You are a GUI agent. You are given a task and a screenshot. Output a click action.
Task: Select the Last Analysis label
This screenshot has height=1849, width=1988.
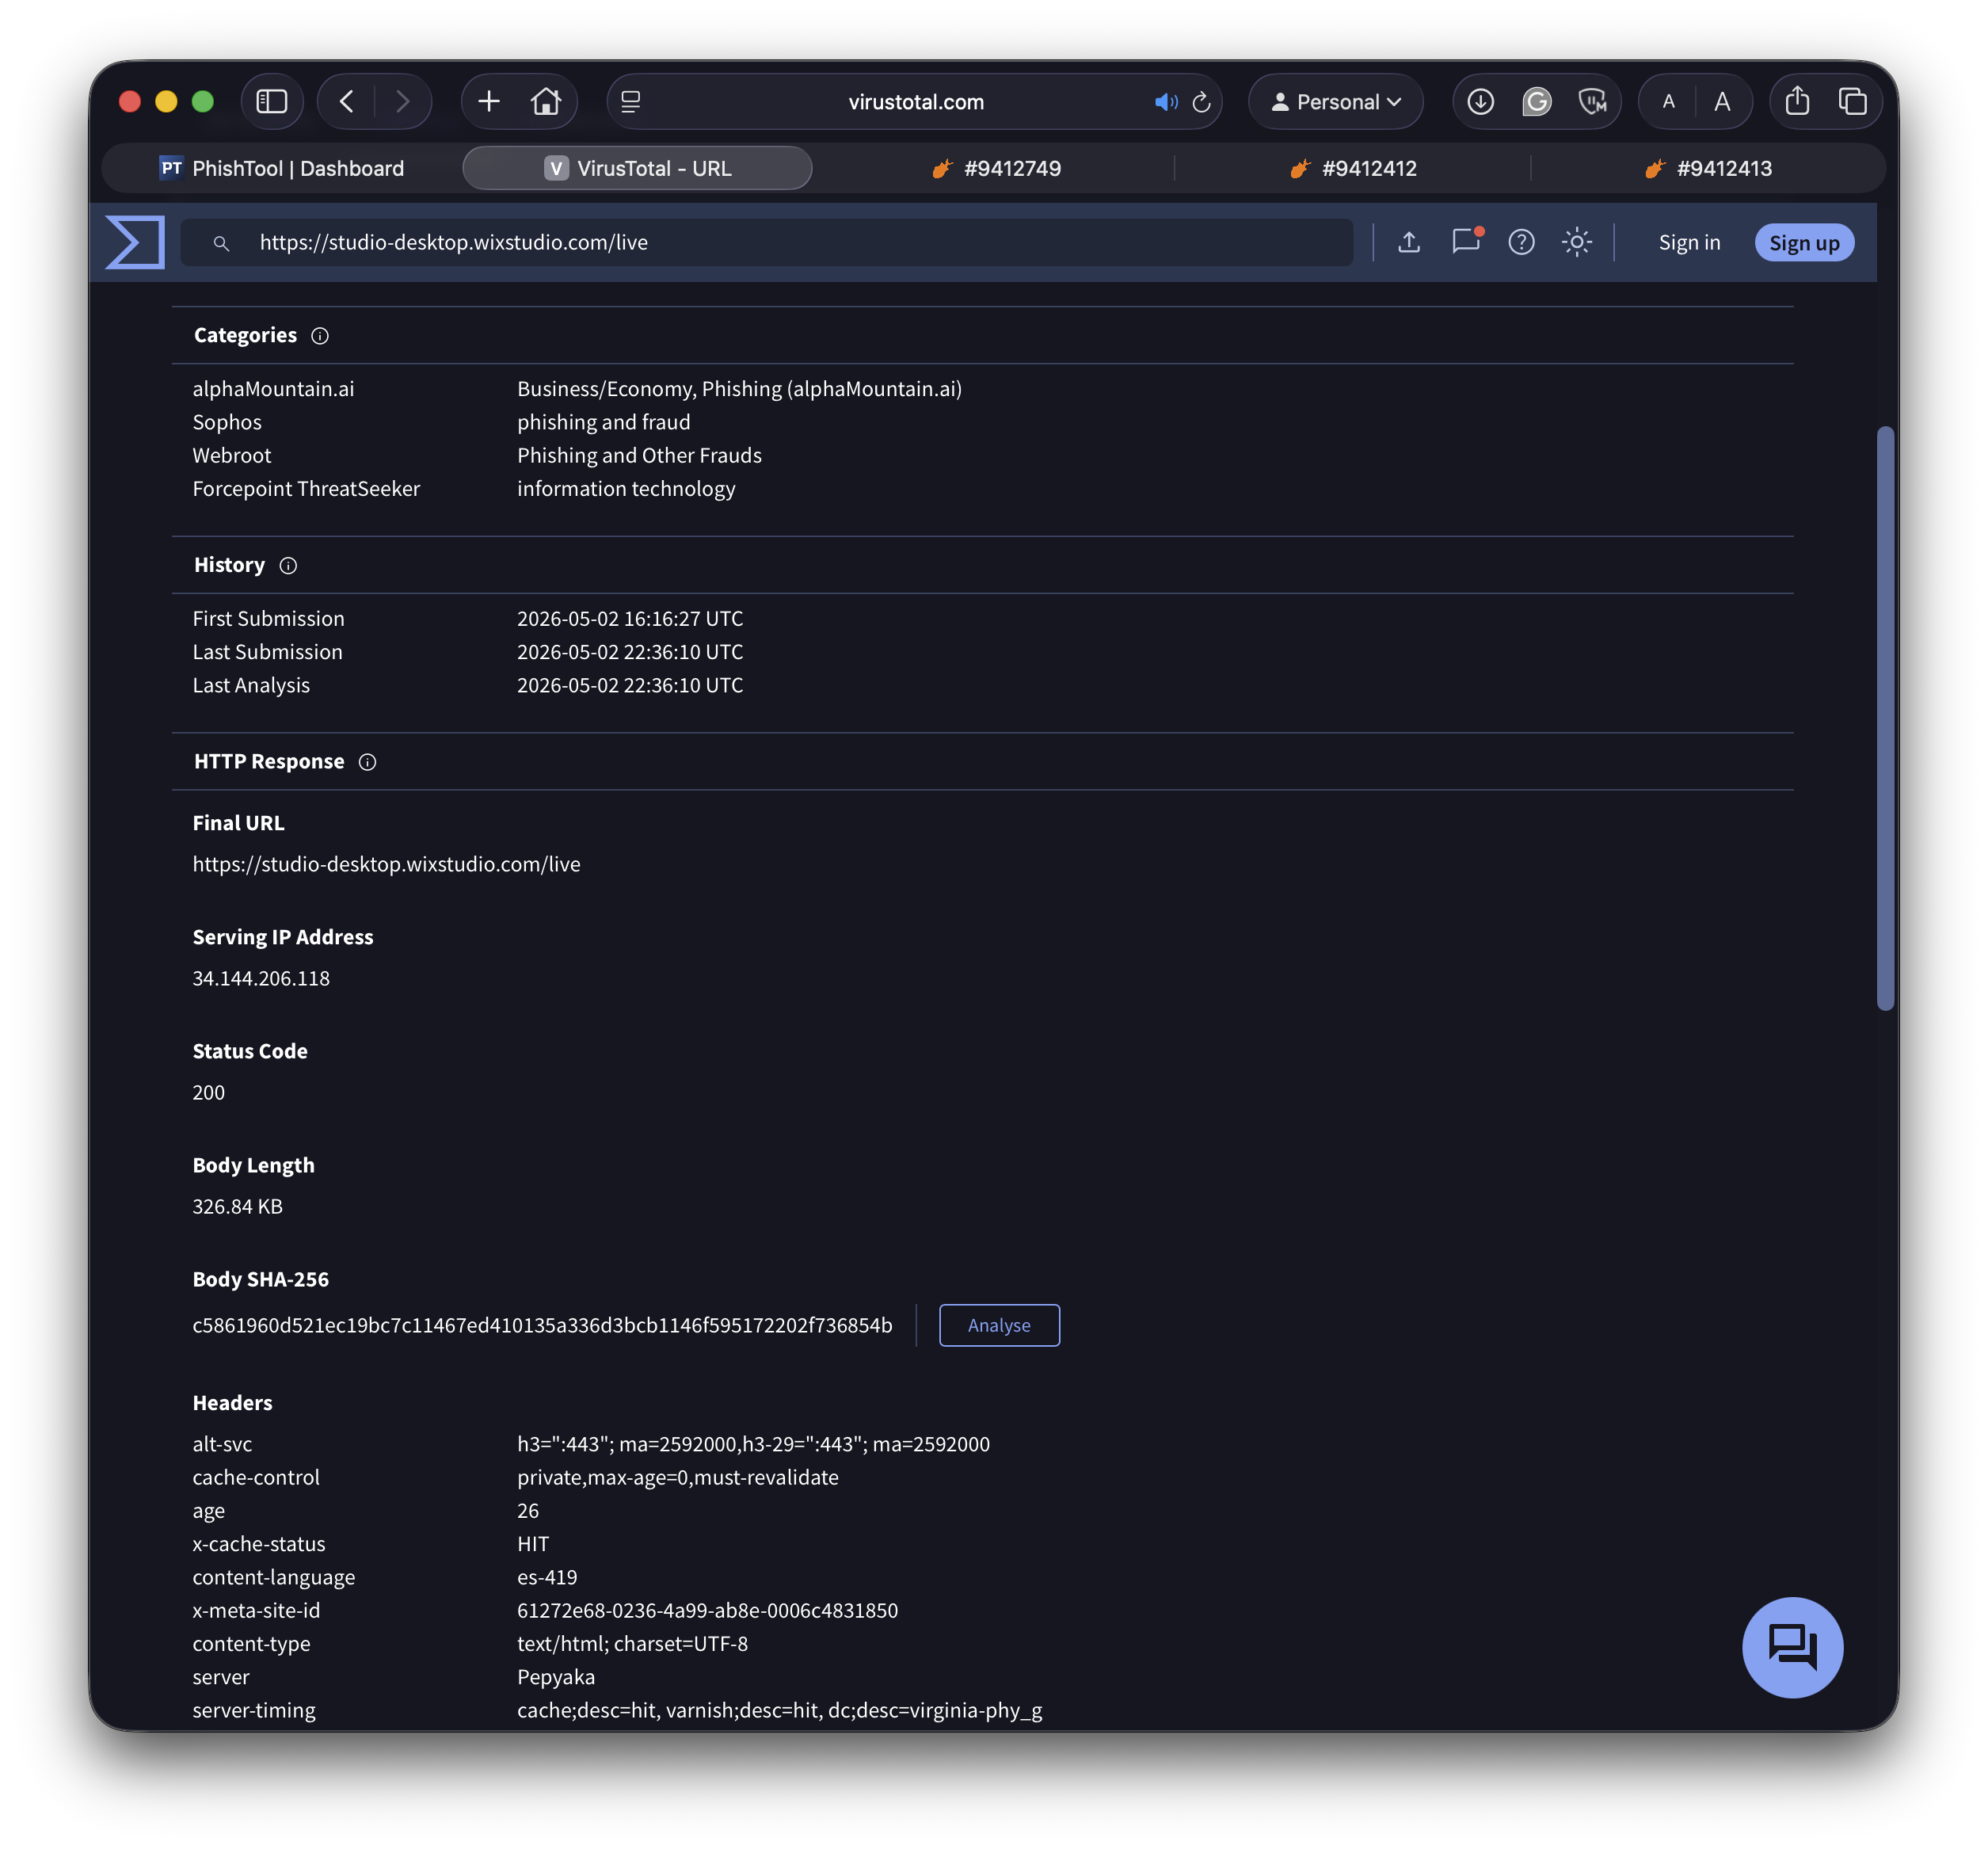251,685
